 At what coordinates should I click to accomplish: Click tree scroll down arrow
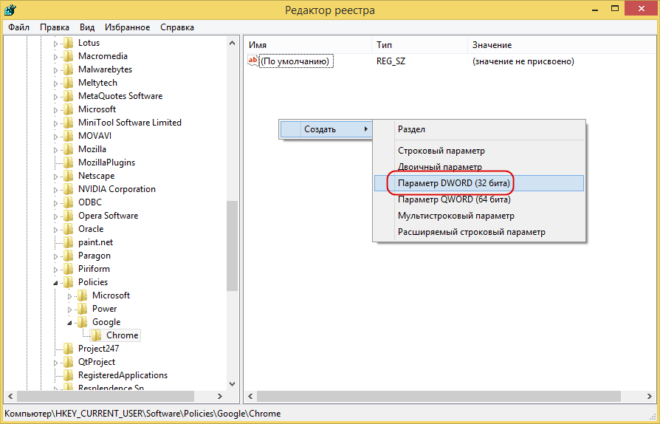click(x=233, y=384)
